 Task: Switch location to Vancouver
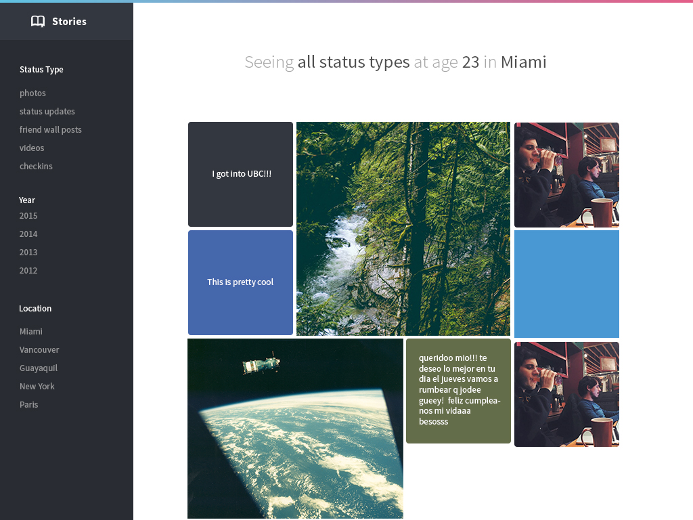click(x=39, y=350)
